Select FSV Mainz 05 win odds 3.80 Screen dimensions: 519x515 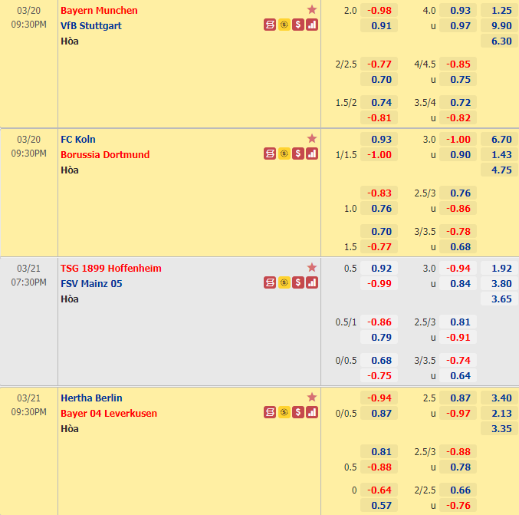point(499,283)
